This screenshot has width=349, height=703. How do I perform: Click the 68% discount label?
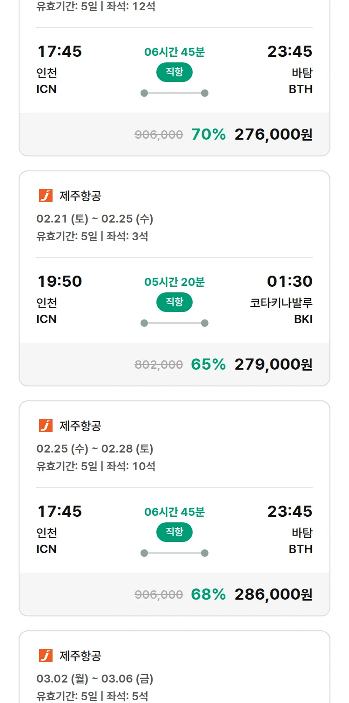coord(208,595)
